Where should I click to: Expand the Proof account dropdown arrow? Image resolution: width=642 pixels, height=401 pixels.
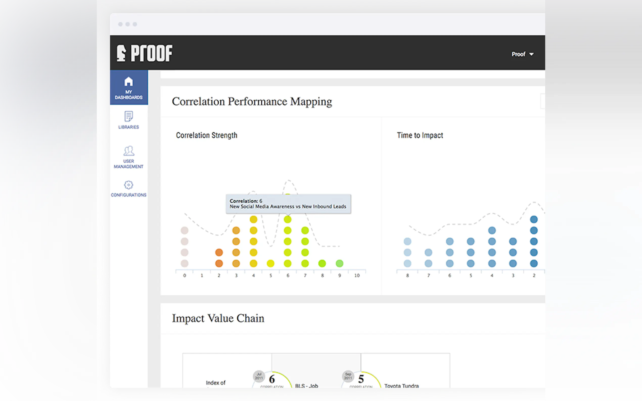pyautogui.click(x=531, y=54)
